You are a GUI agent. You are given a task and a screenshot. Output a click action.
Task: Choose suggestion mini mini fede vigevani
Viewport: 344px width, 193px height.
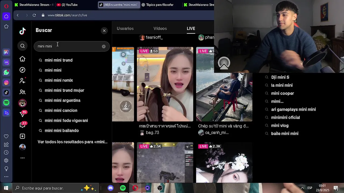pyautogui.click(x=66, y=120)
